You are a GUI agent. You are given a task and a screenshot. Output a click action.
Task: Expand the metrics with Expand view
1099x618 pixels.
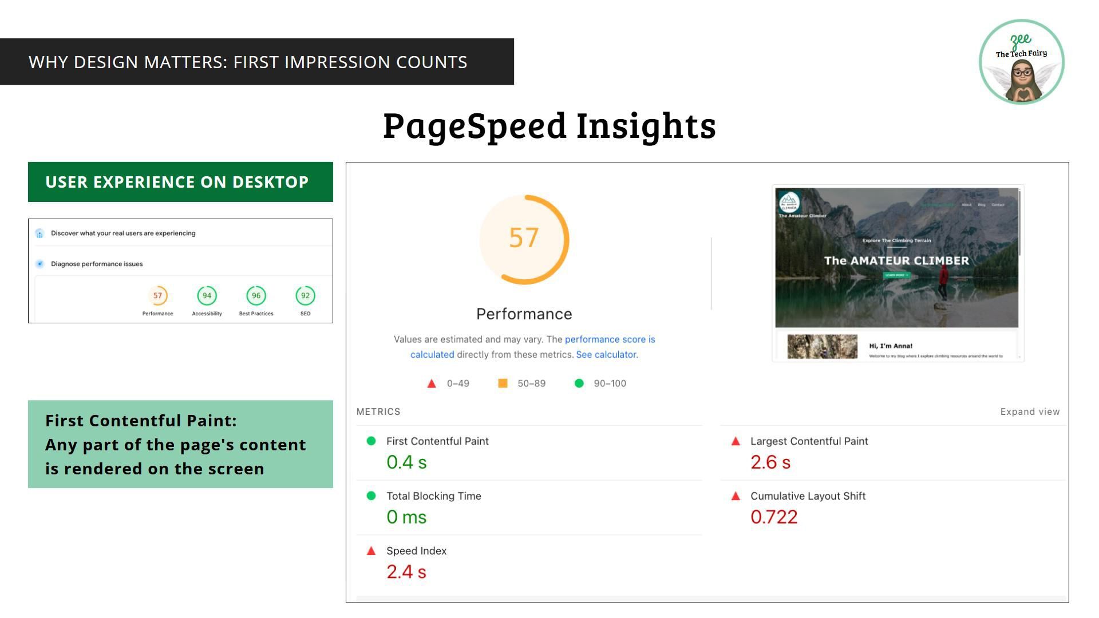pos(1029,412)
